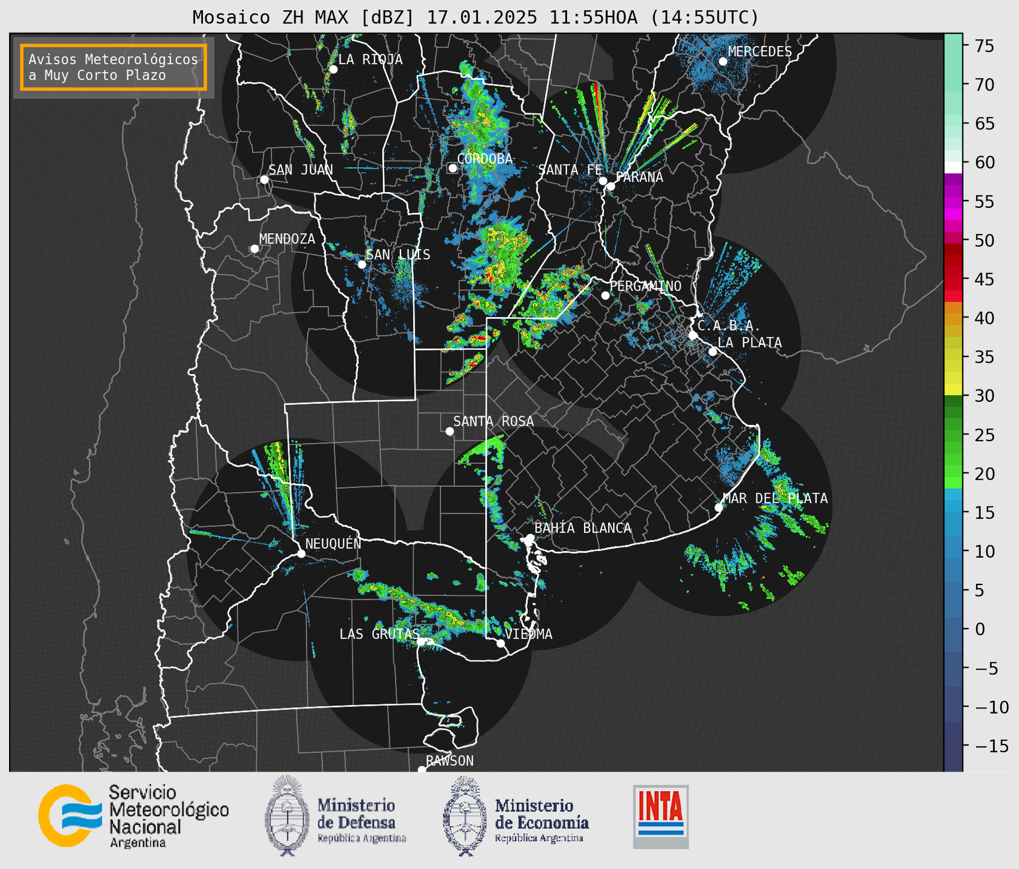This screenshot has height=869, width=1019.
Task: Select the Neuquén city marker
Action: (301, 554)
